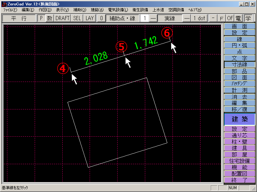Toggle the 数 numeric input button
257x192 pixels.
[49, 18]
